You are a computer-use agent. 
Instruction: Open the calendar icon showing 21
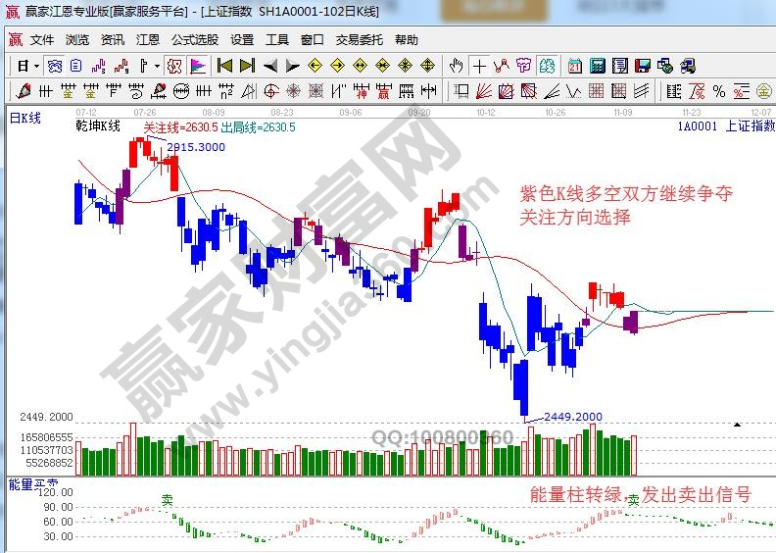[x=573, y=66]
